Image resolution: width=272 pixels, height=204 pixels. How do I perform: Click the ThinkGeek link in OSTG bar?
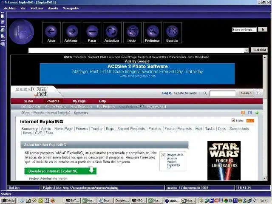click(x=79, y=57)
